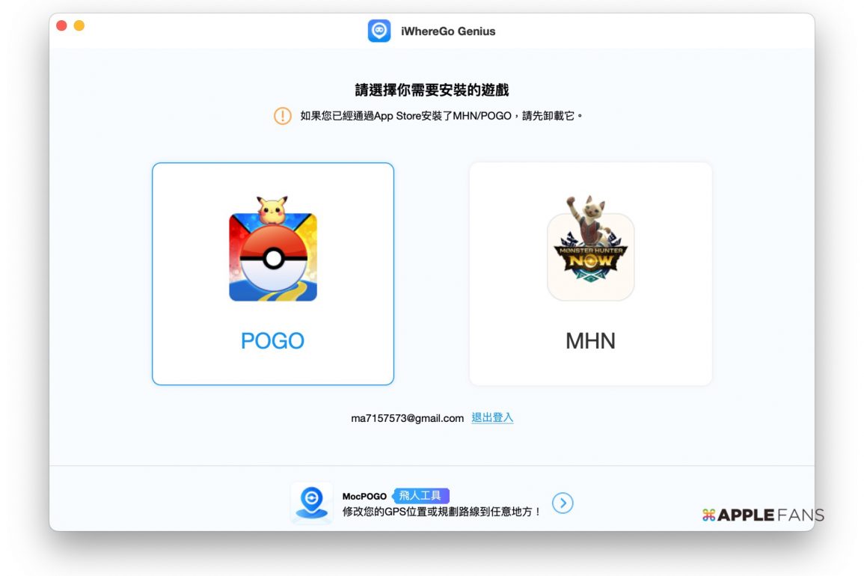Click the iWhereGo Genius logo in title bar
864x576 pixels.
click(379, 31)
